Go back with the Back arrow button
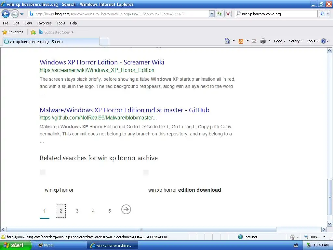Viewport: 333px width, 250px height. (x=6, y=14)
